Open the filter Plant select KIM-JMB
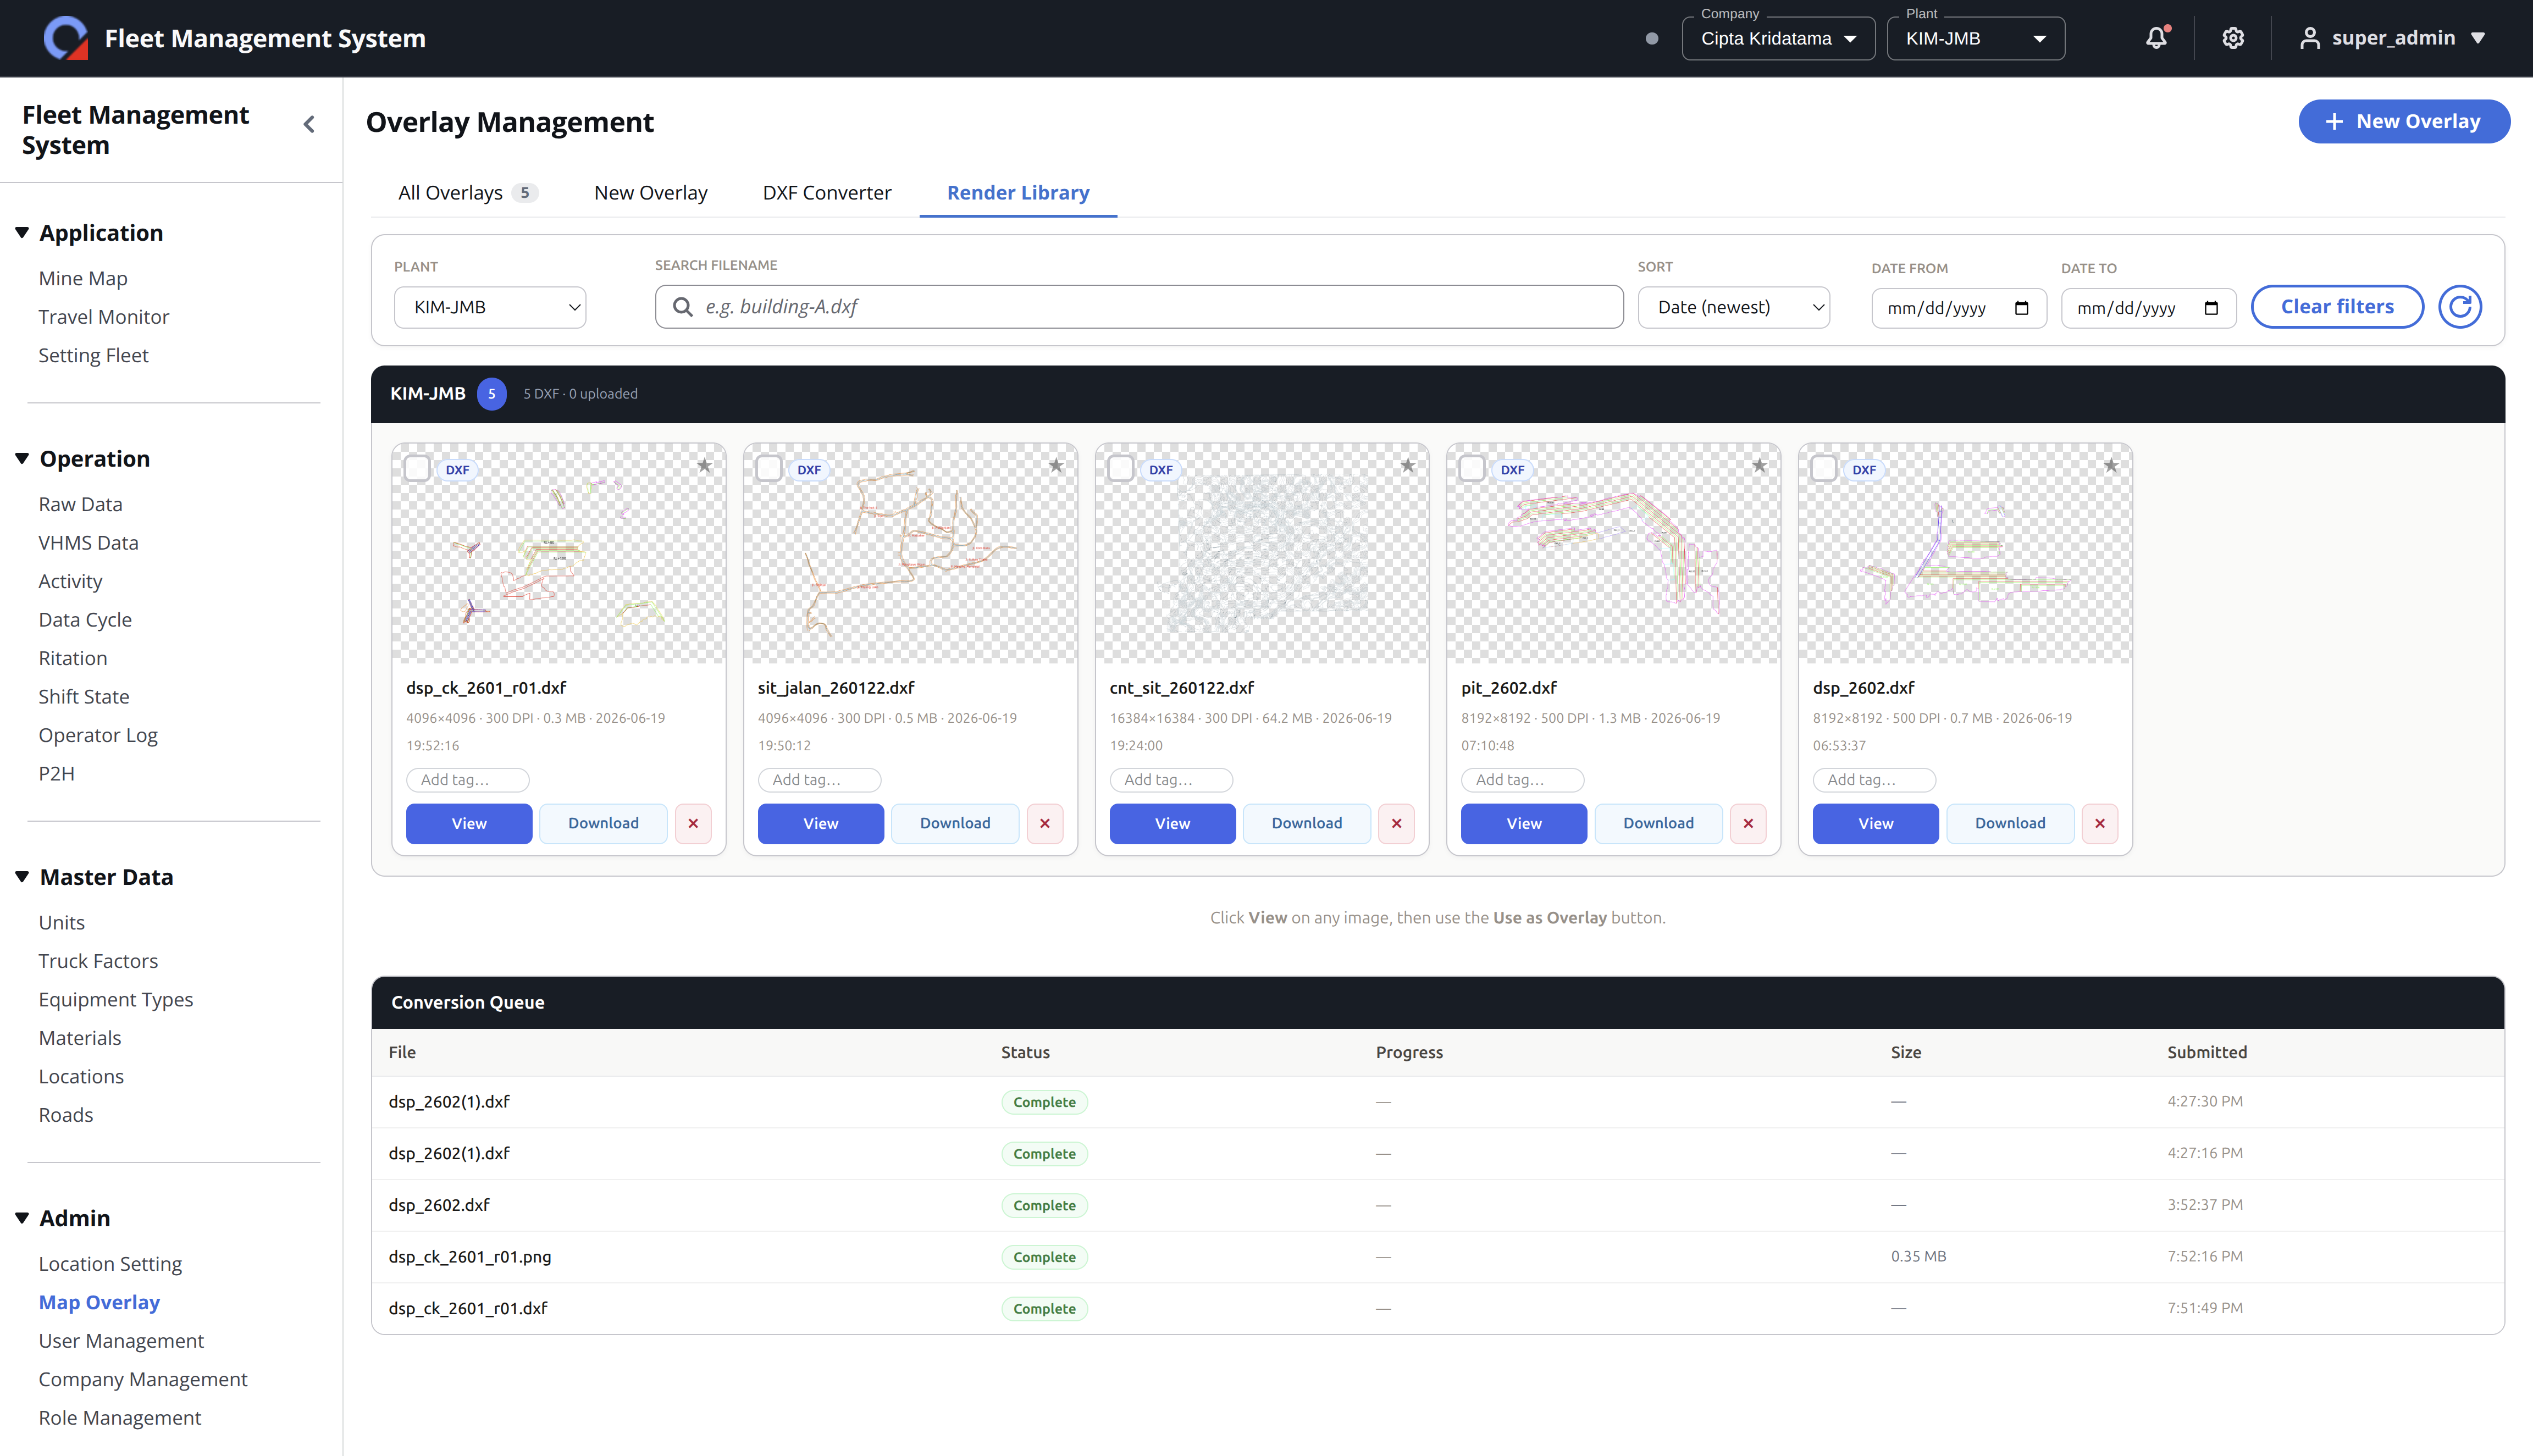The height and width of the screenshot is (1456, 2533). coord(490,307)
